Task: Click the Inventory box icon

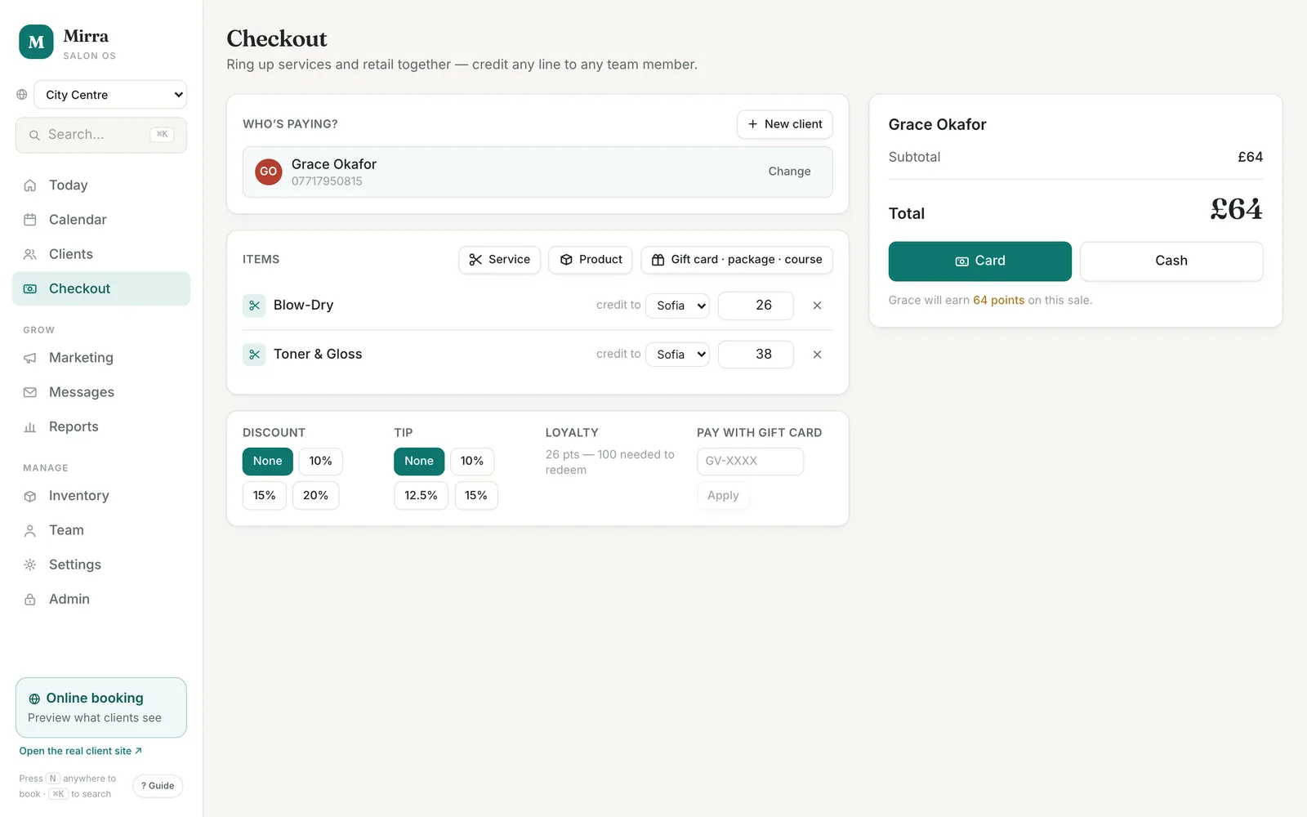Action: pos(30,496)
